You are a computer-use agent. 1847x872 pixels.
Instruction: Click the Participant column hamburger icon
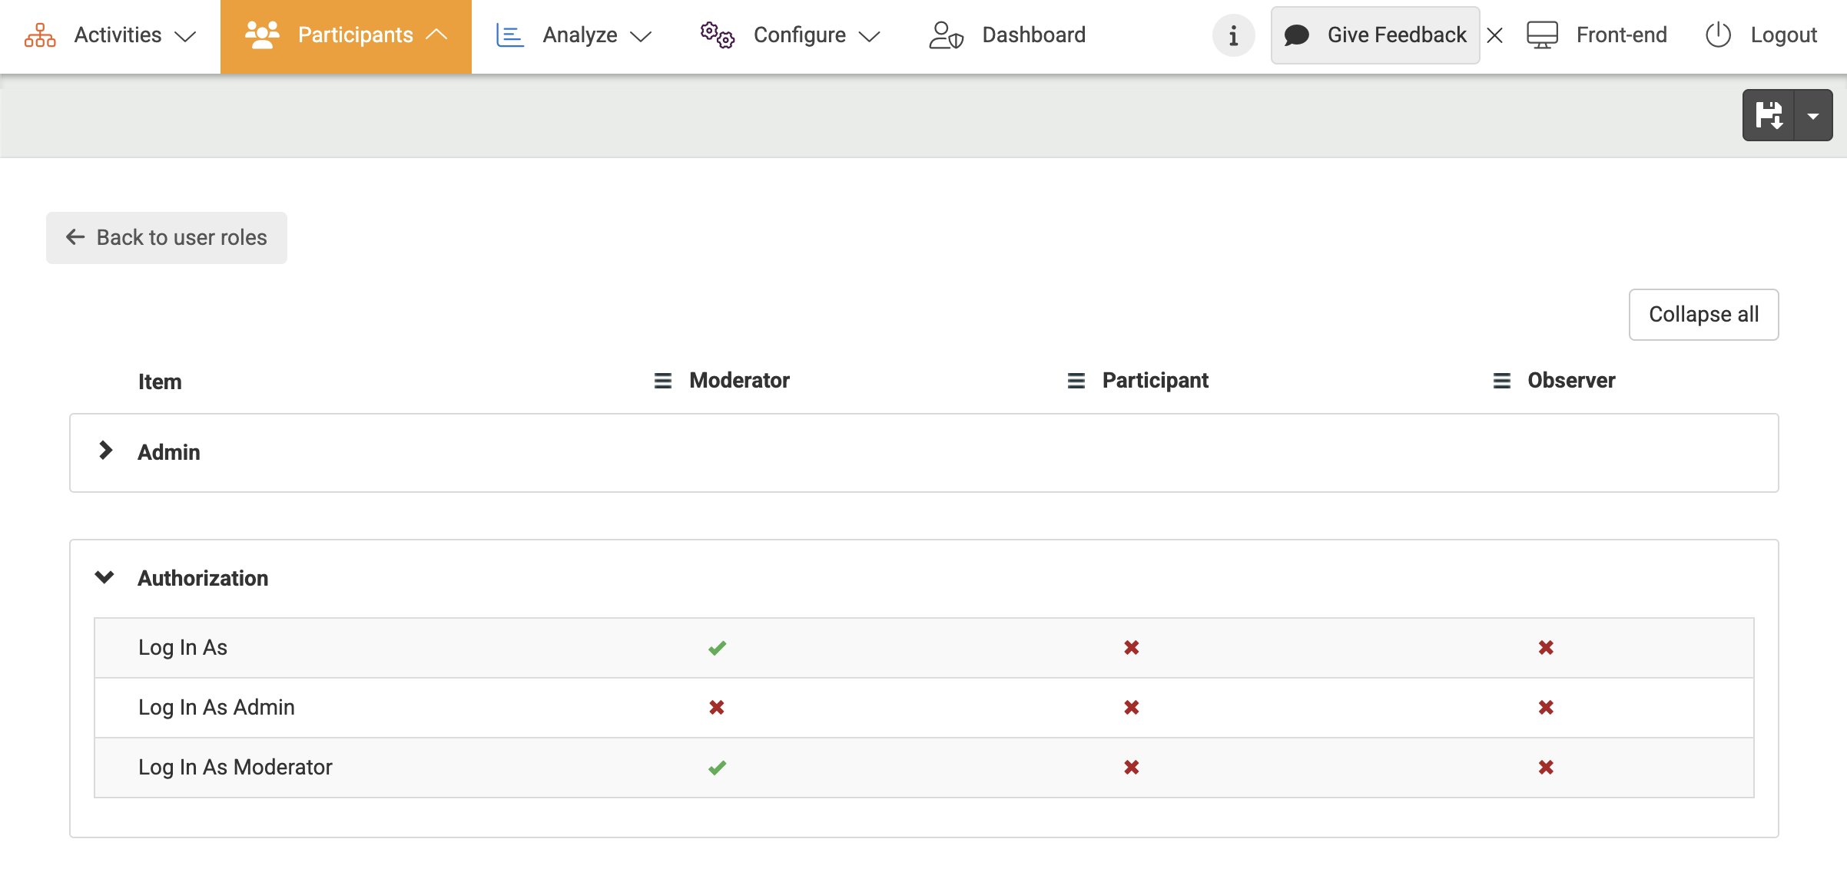[1076, 381]
